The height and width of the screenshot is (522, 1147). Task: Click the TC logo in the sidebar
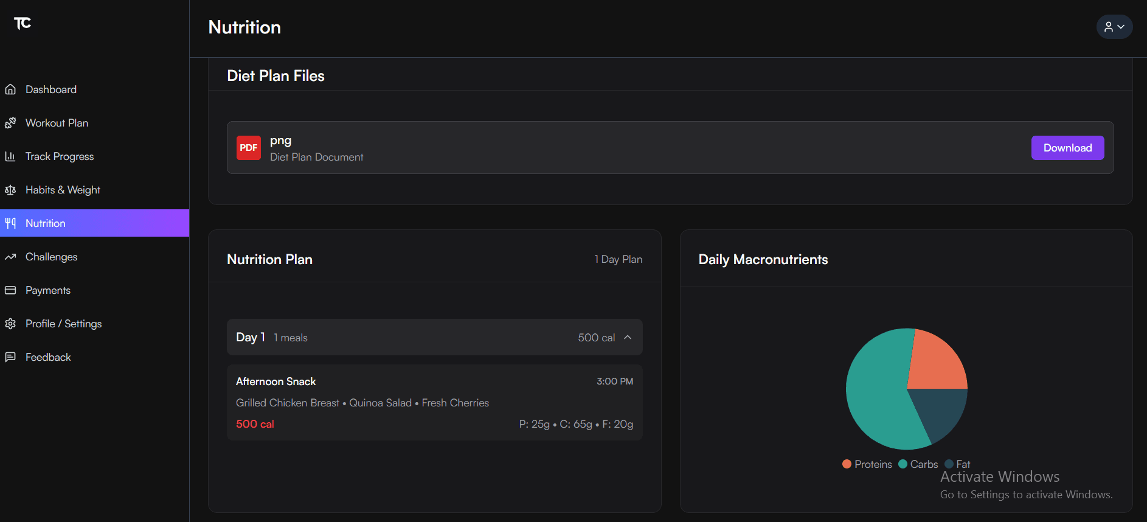click(23, 23)
